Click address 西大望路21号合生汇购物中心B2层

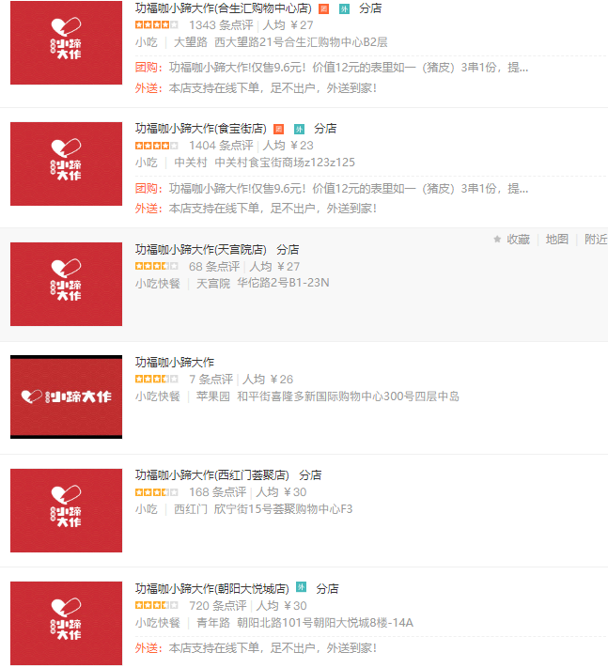tap(301, 42)
